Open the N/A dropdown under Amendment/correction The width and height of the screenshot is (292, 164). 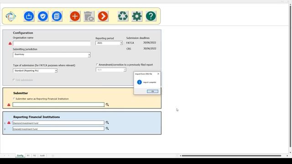125,70
